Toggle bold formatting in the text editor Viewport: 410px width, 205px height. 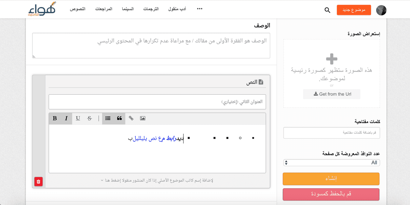coord(55,119)
